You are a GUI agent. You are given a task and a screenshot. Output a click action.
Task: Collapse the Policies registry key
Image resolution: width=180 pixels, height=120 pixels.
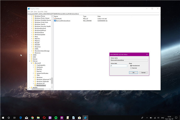click(29, 61)
